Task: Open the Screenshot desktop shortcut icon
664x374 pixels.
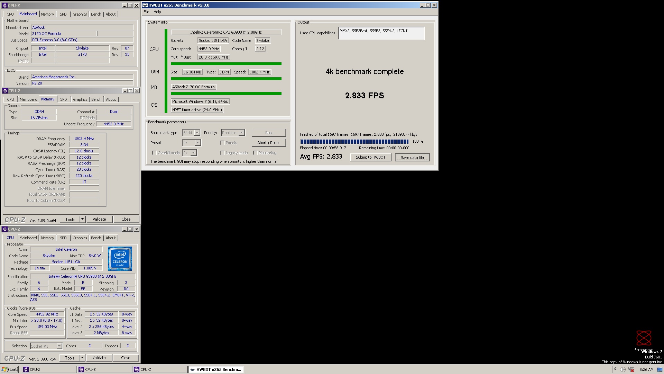Action: 644,341
